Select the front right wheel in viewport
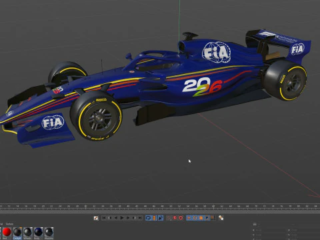 96,115
